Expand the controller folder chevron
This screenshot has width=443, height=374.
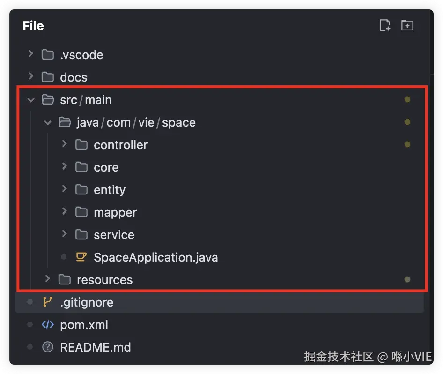[x=65, y=144]
